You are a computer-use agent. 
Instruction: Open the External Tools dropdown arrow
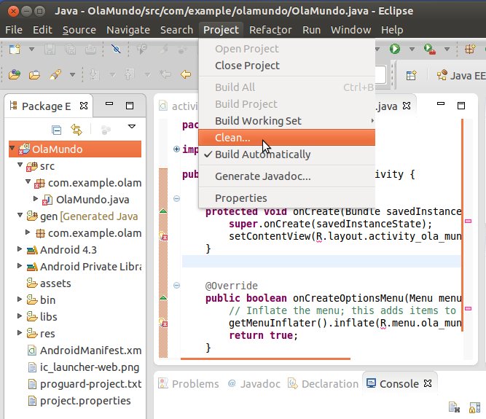447,49
